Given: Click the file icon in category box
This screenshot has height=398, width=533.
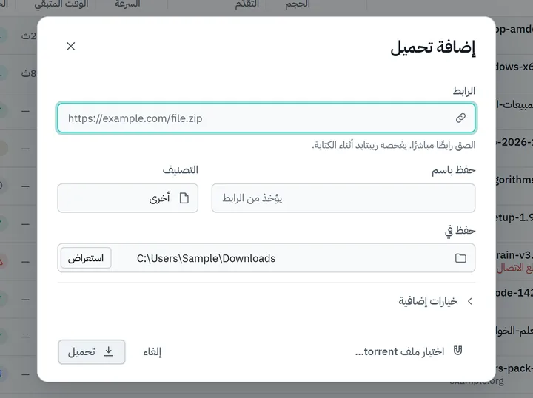Looking at the screenshot, I should pos(184,198).
